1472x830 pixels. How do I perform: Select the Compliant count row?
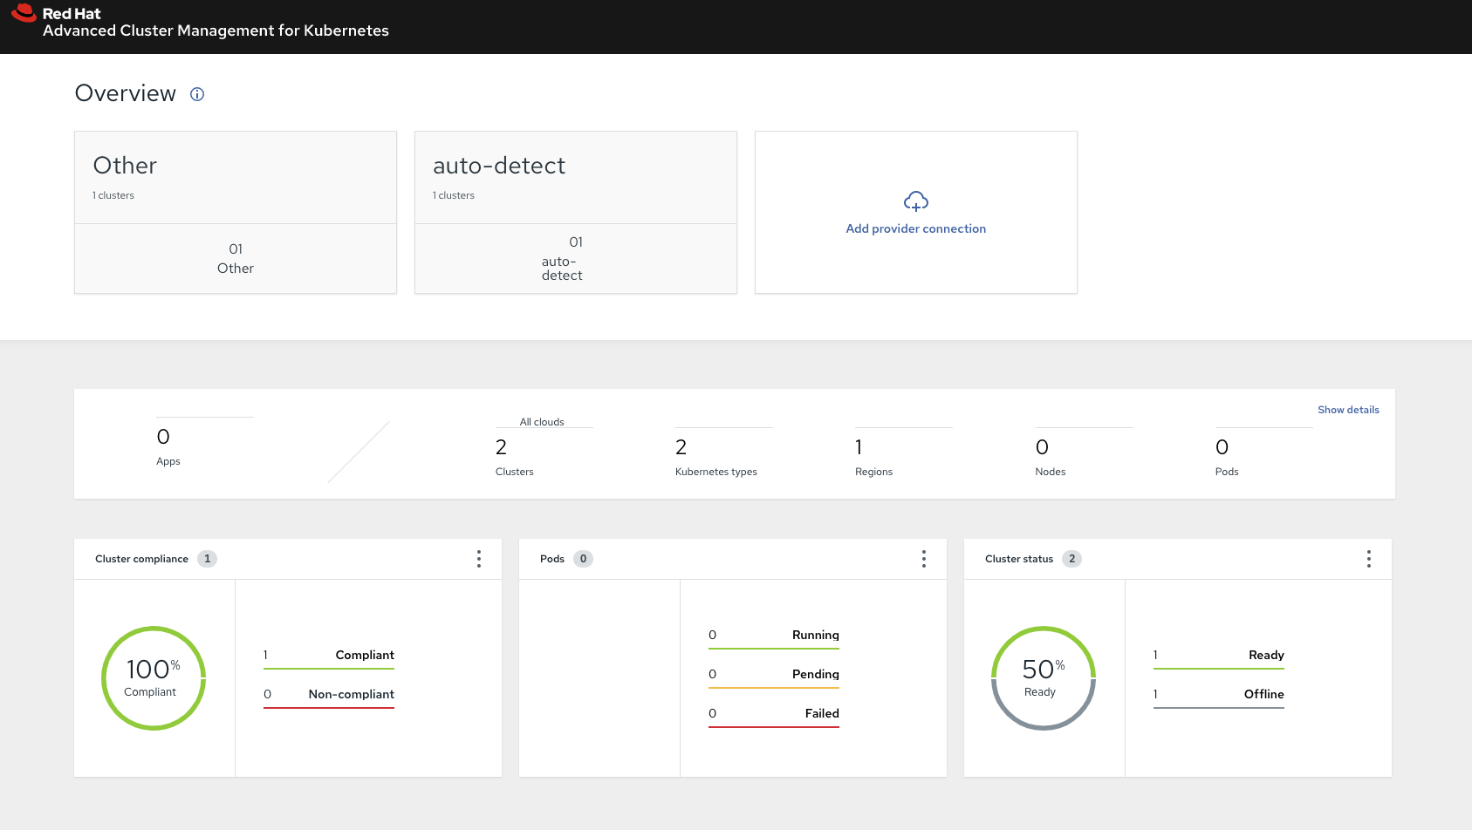click(329, 657)
